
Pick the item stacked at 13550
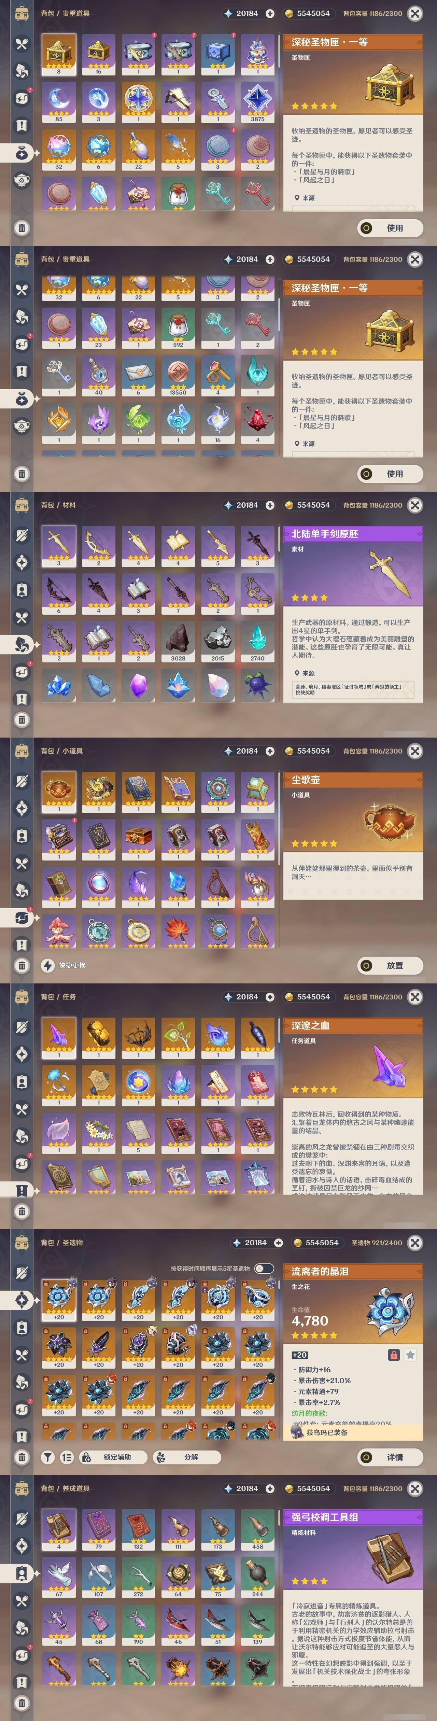(x=178, y=376)
